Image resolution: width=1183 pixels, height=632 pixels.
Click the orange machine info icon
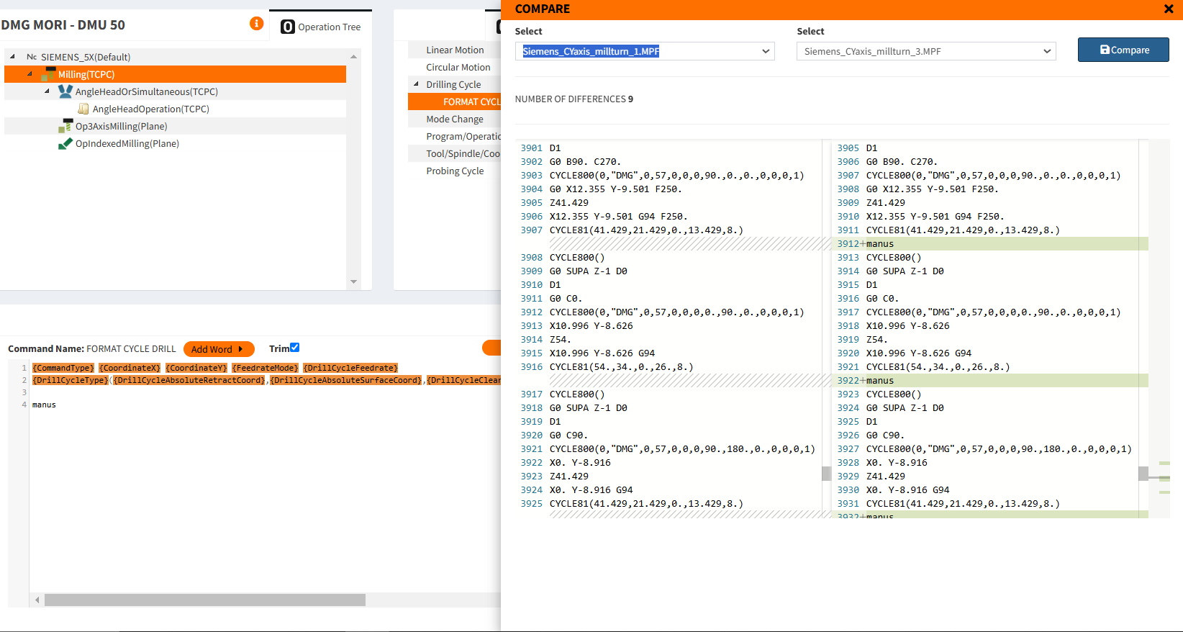coord(256,24)
